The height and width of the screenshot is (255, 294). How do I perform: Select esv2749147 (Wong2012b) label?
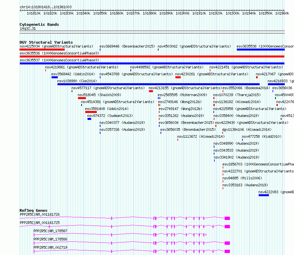click(x=180, y=109)
